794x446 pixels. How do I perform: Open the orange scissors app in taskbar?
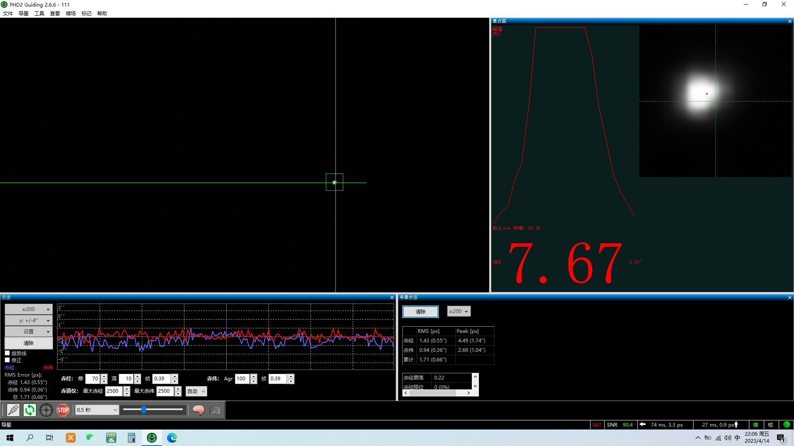tap(71, 438)
